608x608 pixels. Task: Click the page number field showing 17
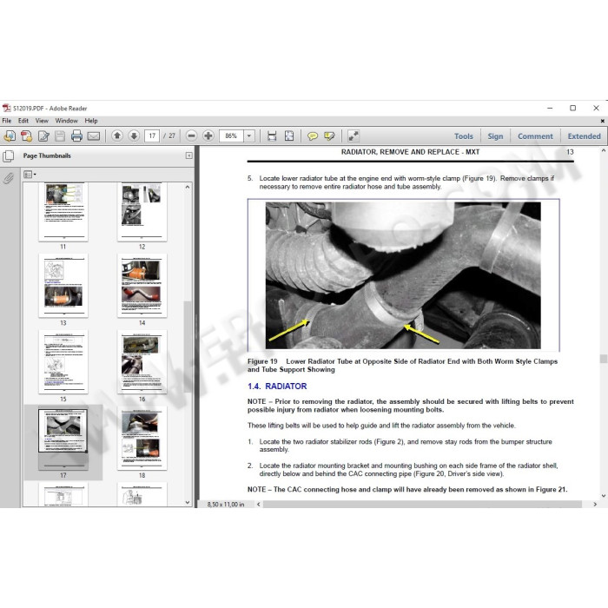pos(152,135)
